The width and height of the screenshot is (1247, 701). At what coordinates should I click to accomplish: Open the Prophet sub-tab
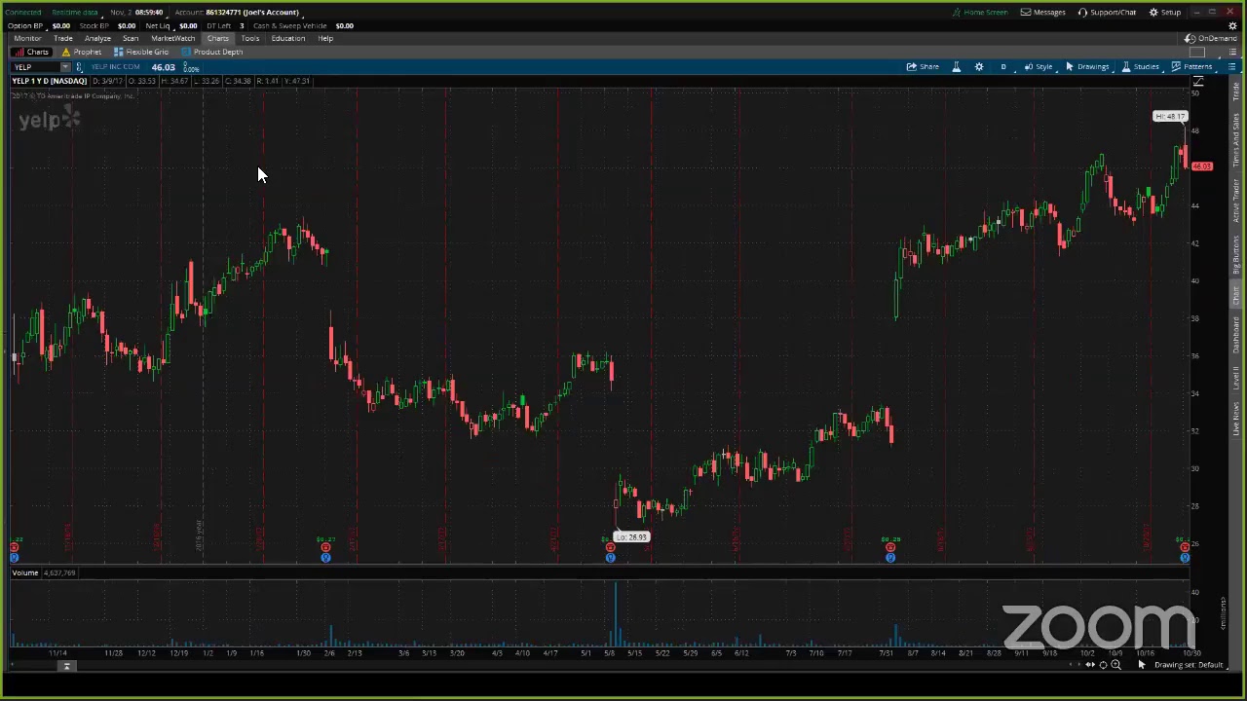click(x=81, y=53)
